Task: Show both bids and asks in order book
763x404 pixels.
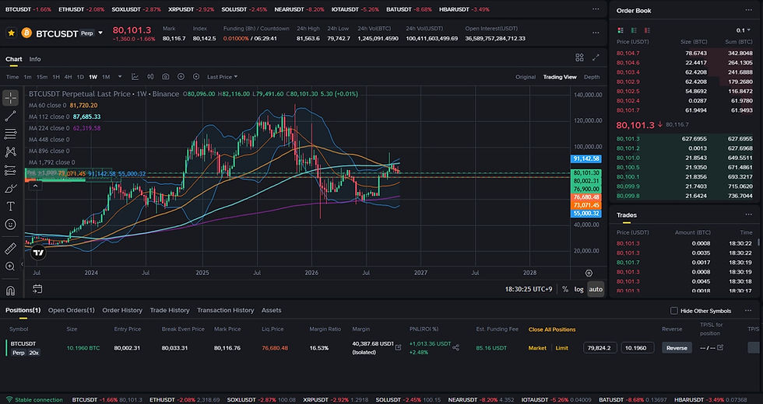Action: point(621,30)
